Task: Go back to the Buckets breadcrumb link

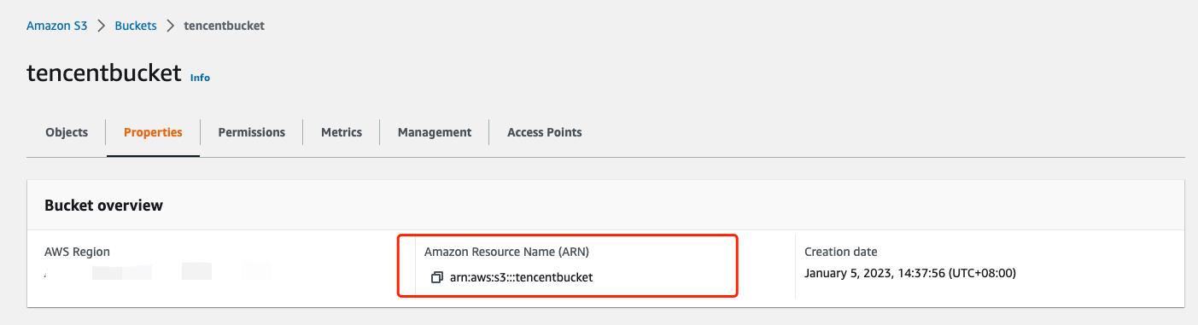Action: pos(135,26)
